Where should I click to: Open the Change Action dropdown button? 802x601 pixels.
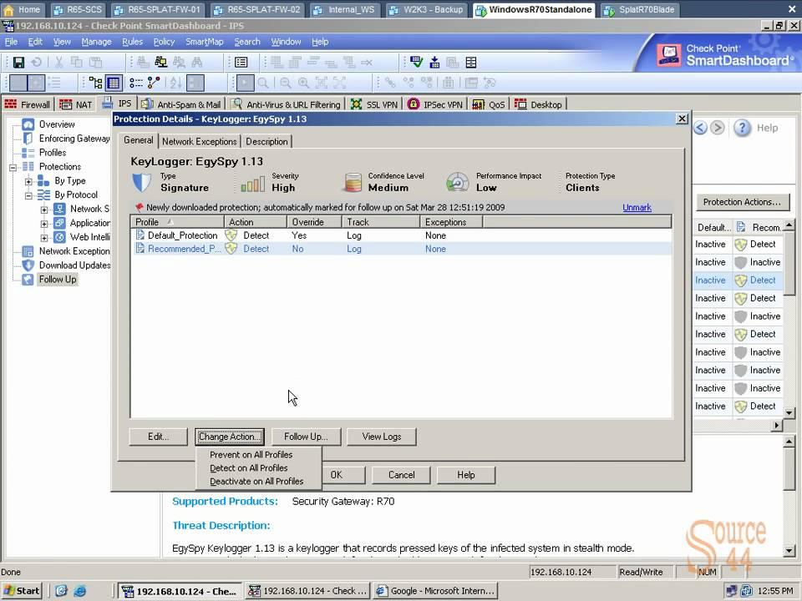pyautogui.click(x=230, y=437)
